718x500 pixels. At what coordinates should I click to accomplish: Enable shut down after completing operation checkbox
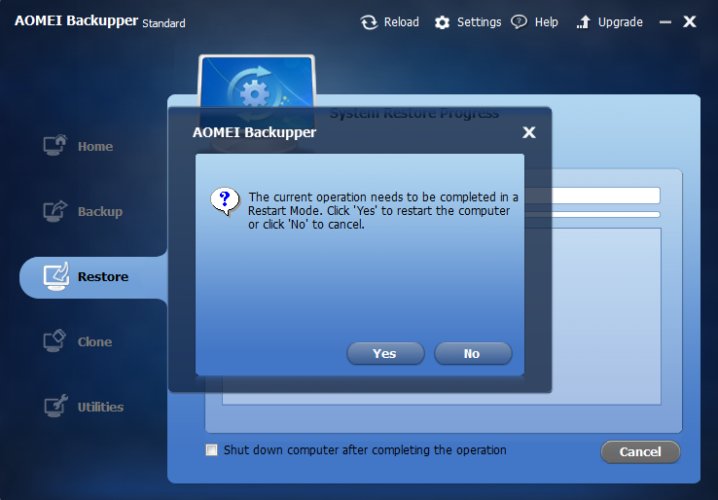click(211, 449)
